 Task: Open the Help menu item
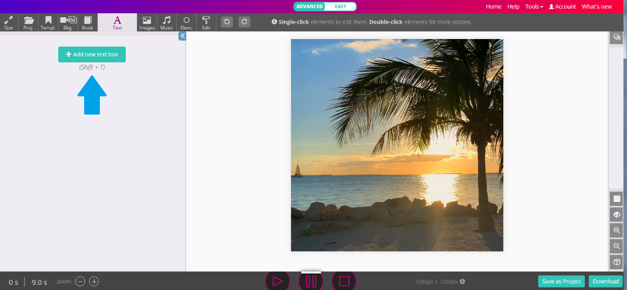513,7
